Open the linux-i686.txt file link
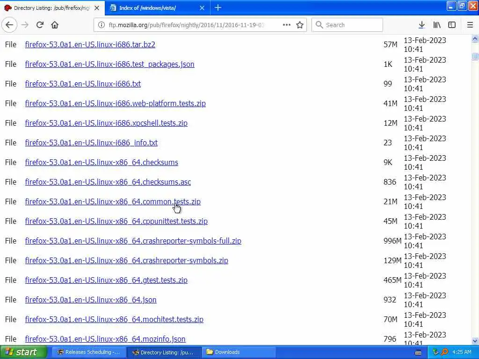This screenshot has height=359, width=479. (83, 84)
